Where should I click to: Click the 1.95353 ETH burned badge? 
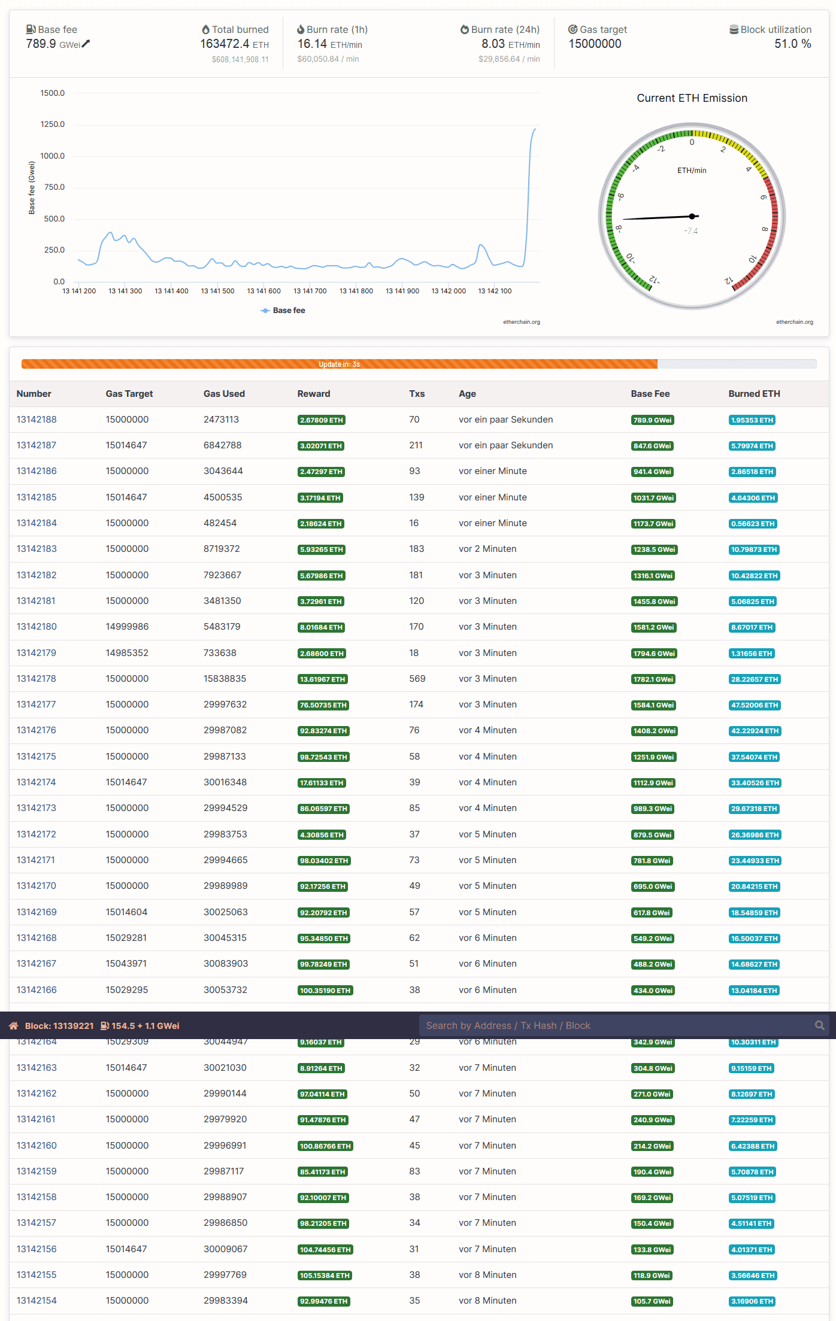[x=752, y=420]
